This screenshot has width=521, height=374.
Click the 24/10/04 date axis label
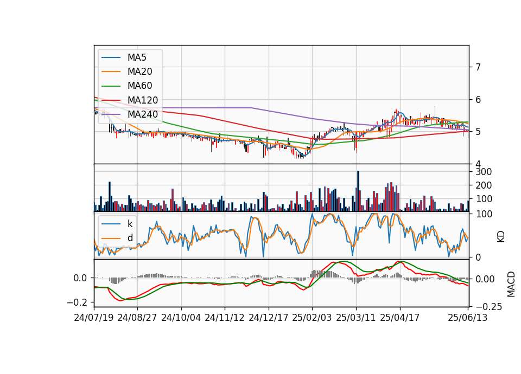click(x=181, y=318)
